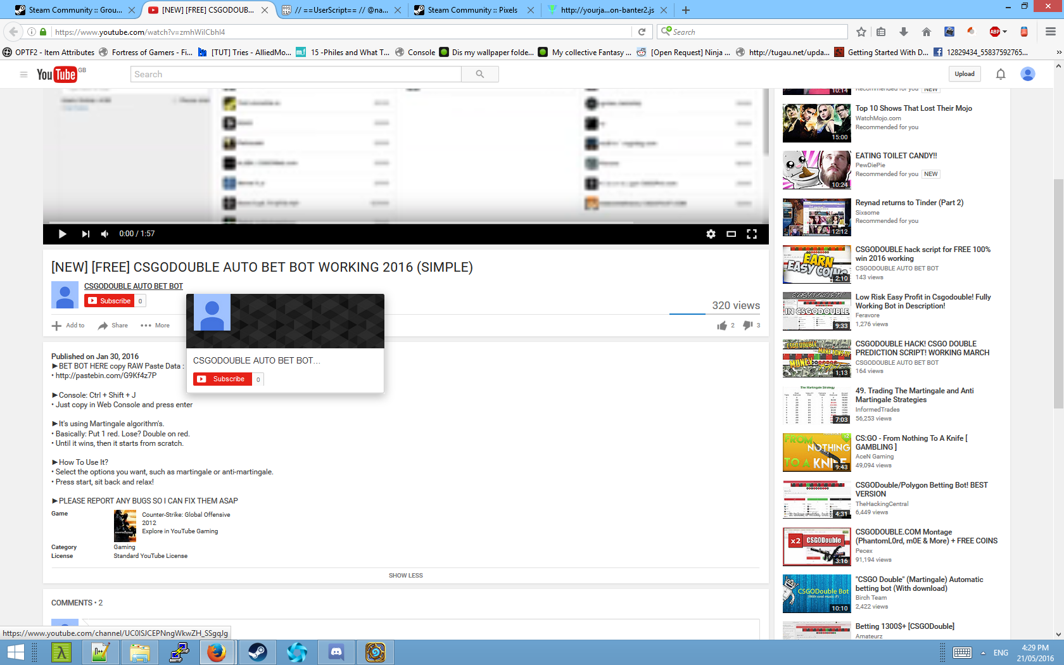Expand the More actions menu
Screen dimensions: 1064x665
pos(155,326)
